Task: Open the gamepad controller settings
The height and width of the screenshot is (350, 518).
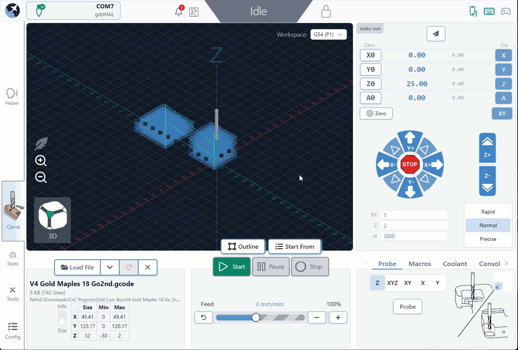Action: [x=506, y=11]
